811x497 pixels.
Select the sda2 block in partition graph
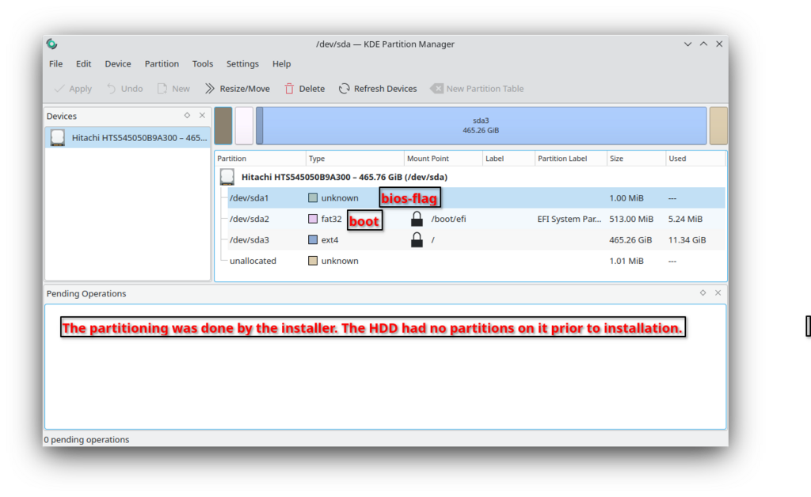coord(244,126)
